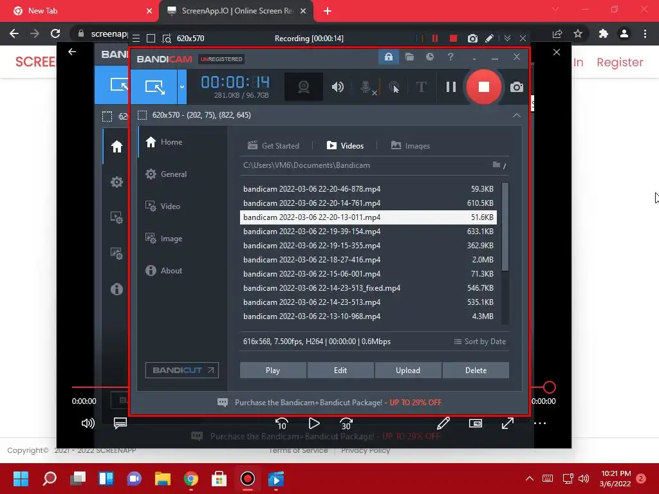Toggle the mouse click effect icon
Image resolution: width=659 pixels, height=494 pixels.
coord(394,87)
